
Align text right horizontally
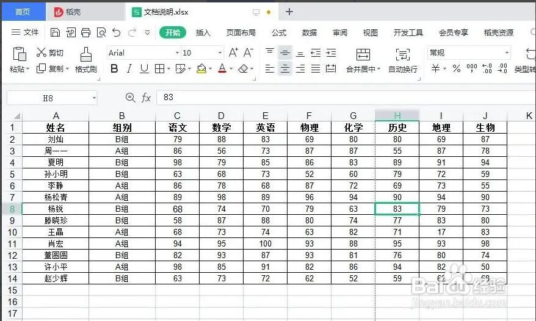(x=300, y=69)
